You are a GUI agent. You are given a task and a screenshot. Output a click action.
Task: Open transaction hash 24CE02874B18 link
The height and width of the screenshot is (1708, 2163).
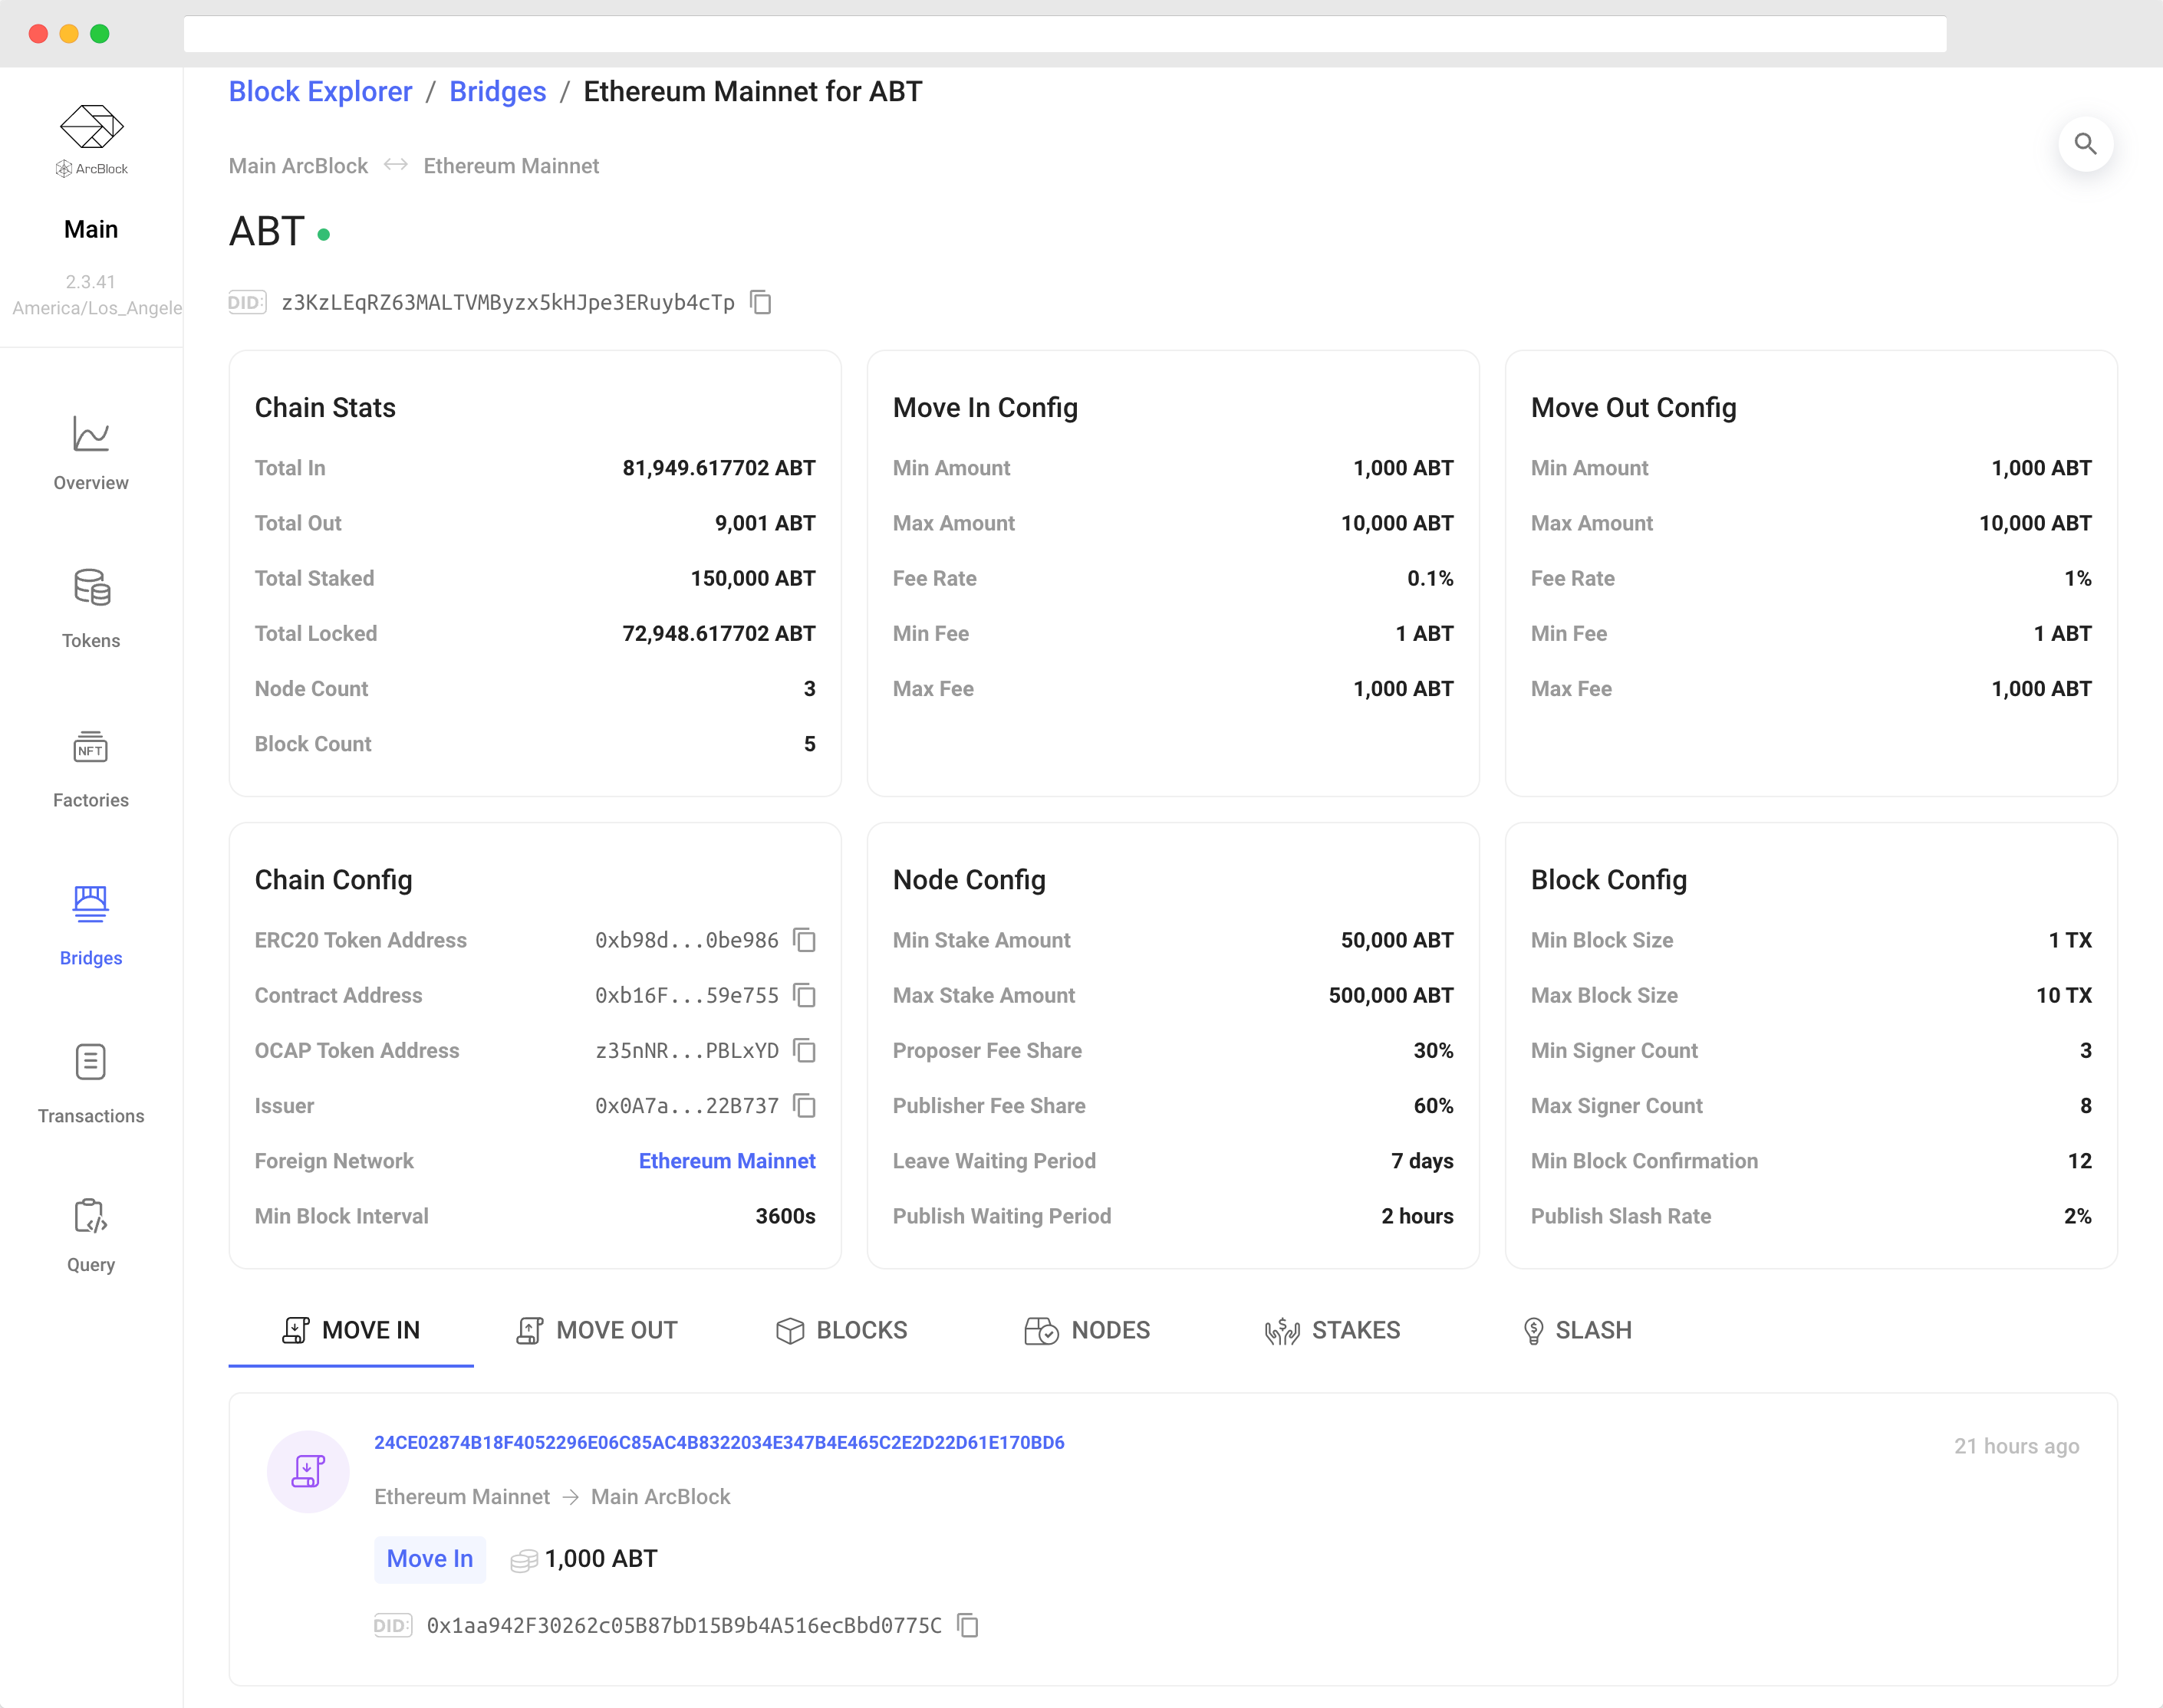pyautogui.click(x=719, y=1442)
